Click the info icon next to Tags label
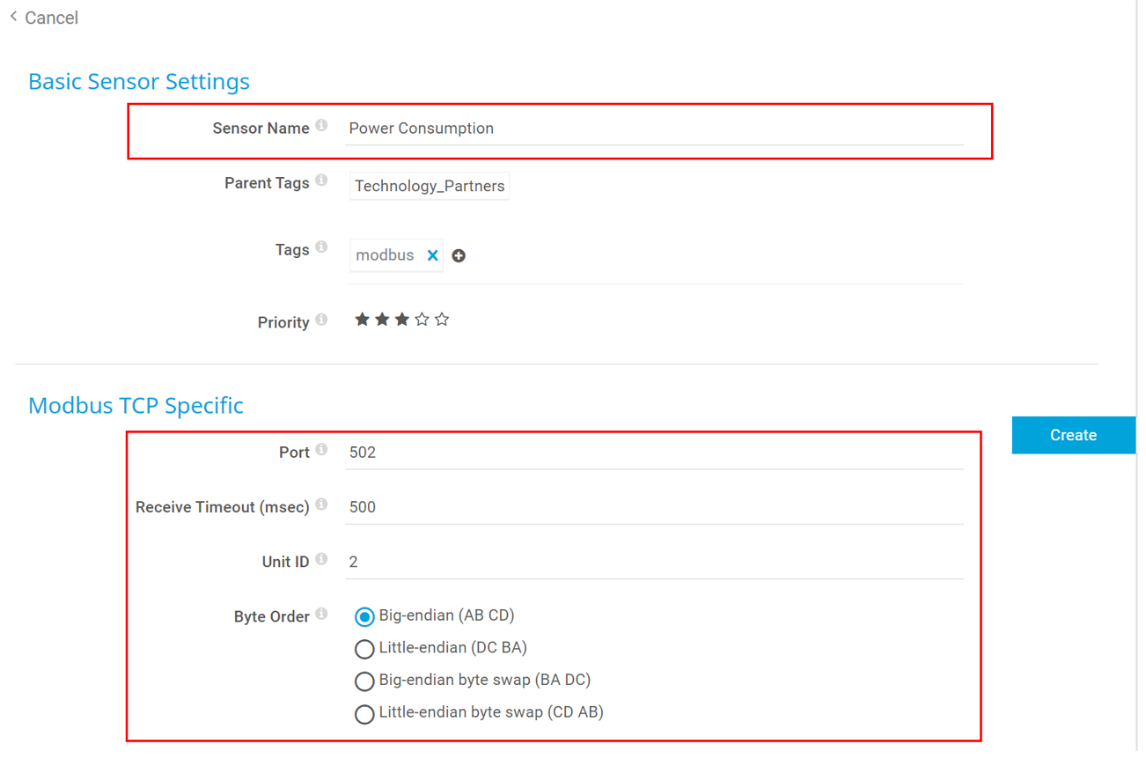Image resolution: width=1146 pixels, height=766 pixels. point(321,247)
